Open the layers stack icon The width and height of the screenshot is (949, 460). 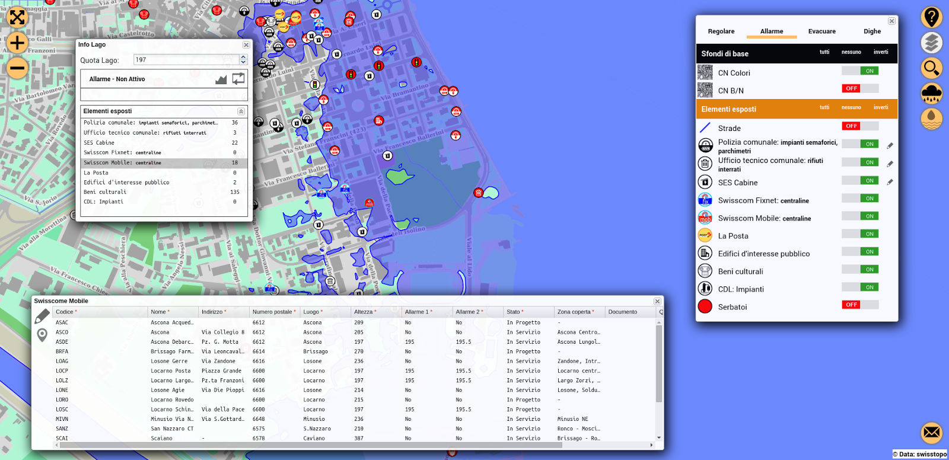932,43
